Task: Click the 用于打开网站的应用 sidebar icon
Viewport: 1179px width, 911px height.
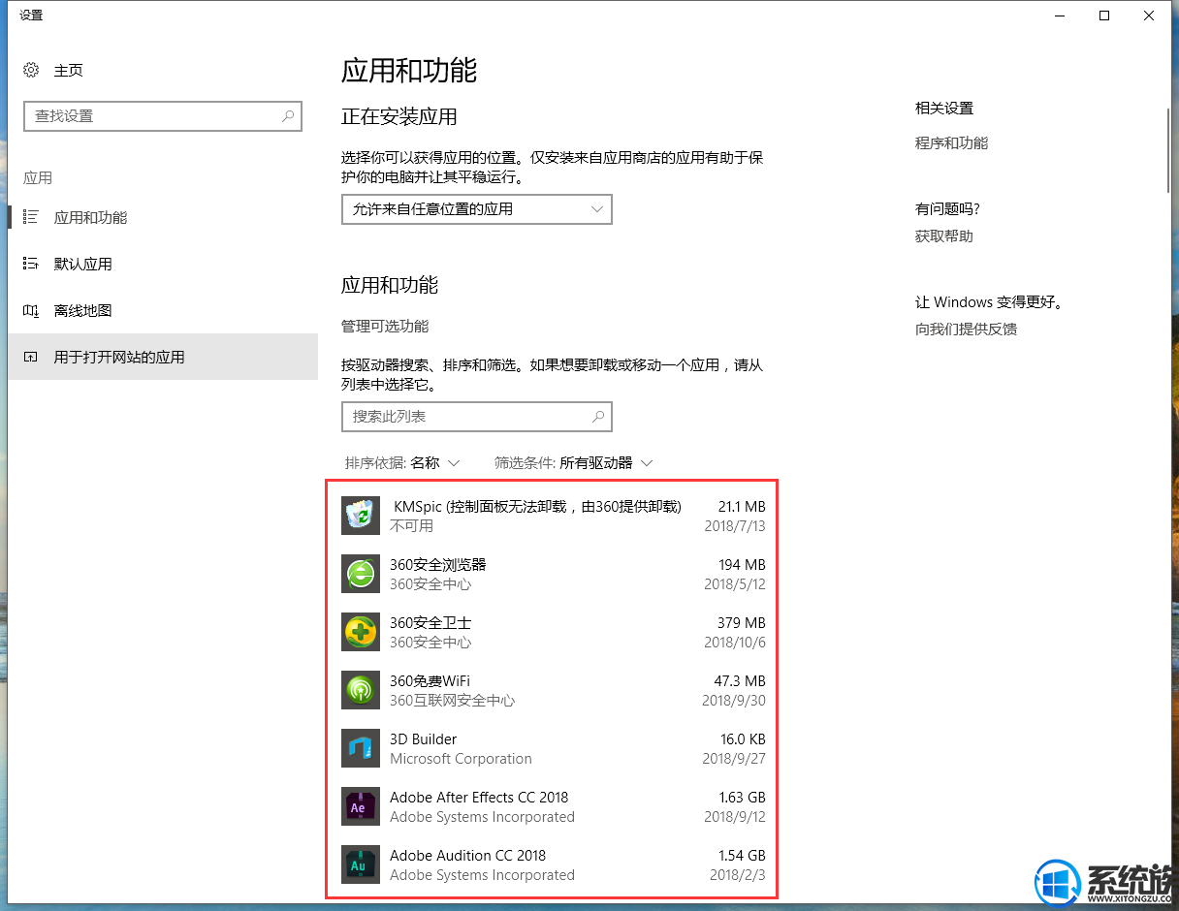Action: click(31, 357)
